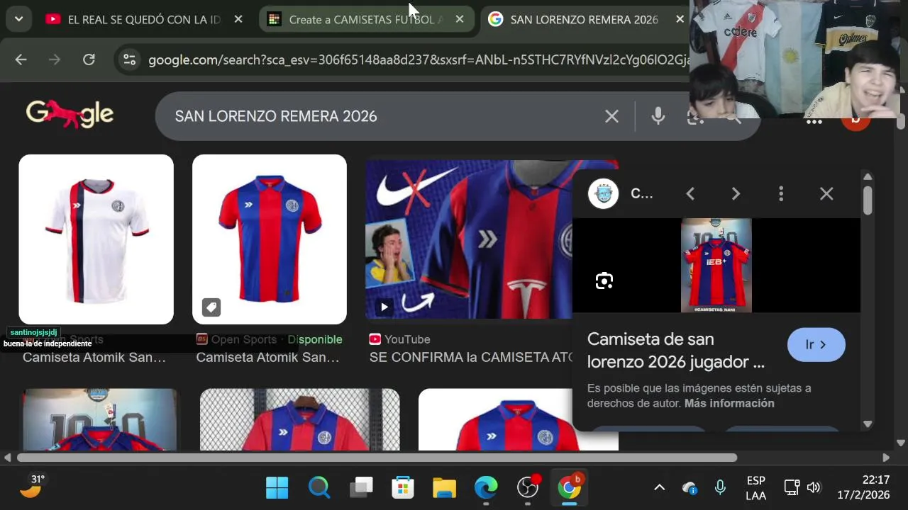Image resolution: width=908 pixels, height=510 pixels.
Task: Switch to the EL REAL SE QUEDÓ YouTube tab
Action: pos(144,19)
